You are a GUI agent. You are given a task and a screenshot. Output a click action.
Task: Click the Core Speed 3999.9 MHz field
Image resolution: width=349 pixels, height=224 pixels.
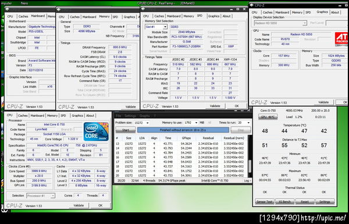[39, 171]
